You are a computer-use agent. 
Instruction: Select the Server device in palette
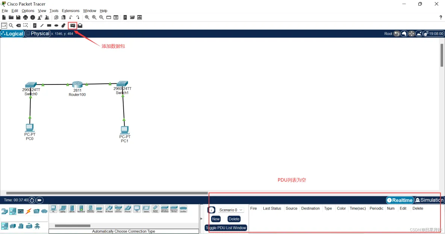[72, 209]
